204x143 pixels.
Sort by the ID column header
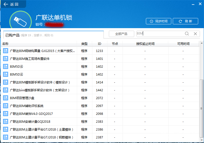click(x=99, y=44)
